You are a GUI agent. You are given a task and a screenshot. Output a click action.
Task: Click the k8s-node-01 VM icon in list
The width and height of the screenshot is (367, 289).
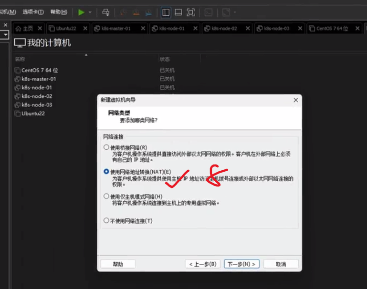tap(18, 88)
